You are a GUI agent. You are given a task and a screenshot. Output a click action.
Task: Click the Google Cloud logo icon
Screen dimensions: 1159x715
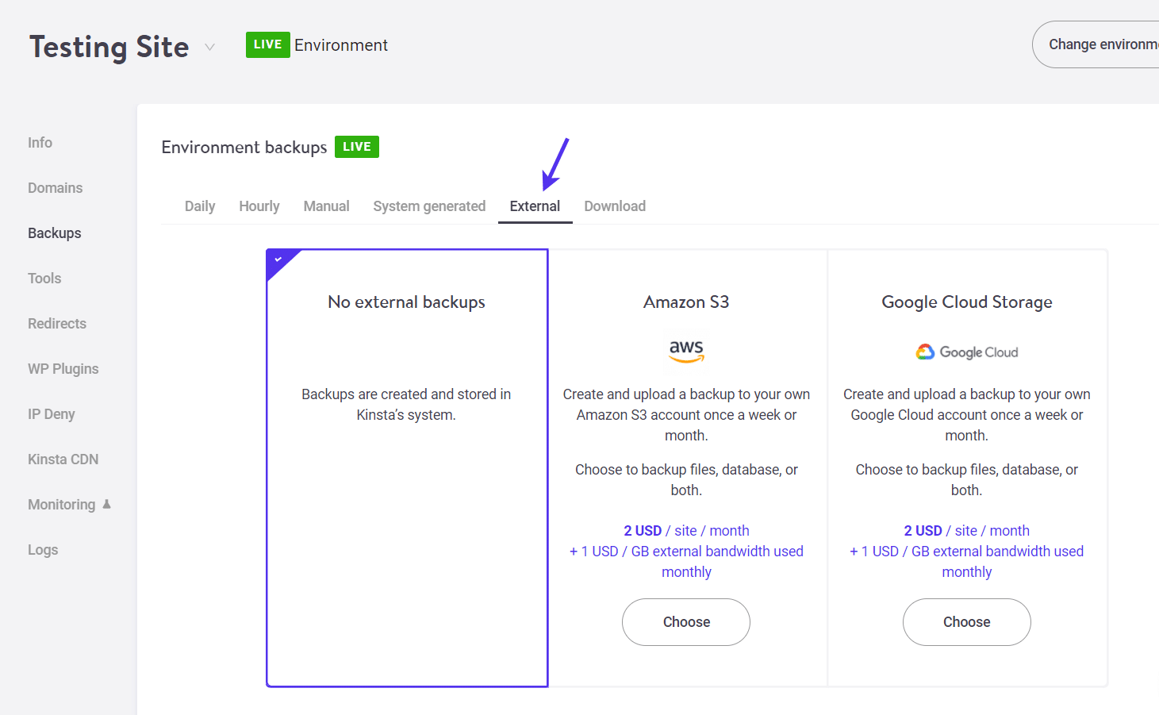pos(924,352)
